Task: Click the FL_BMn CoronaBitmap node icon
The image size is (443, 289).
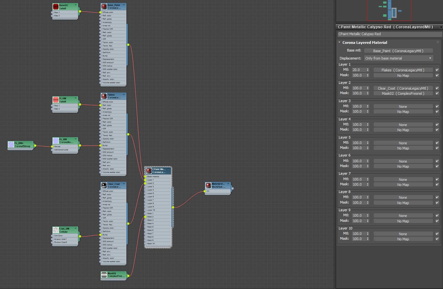Action: tap(11, 145)
